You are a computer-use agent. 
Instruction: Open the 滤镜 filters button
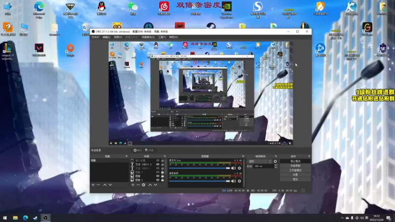click(150, 150)
